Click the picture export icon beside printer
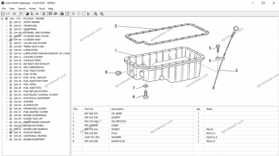The height and width of the screenshot is (156, 279). 67,14
